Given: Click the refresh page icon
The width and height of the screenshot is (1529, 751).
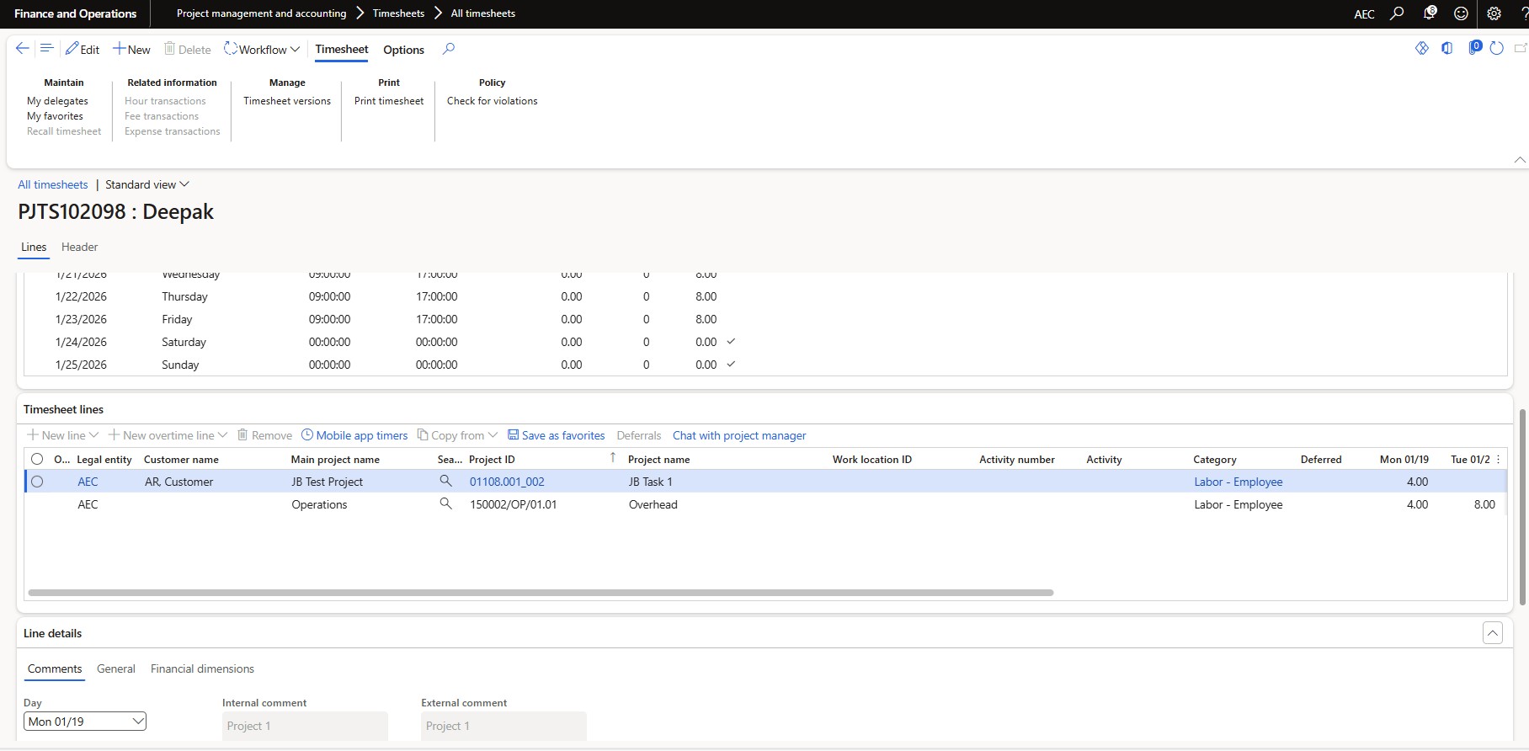Looking at the screenshot, I should coord(1496,49).
